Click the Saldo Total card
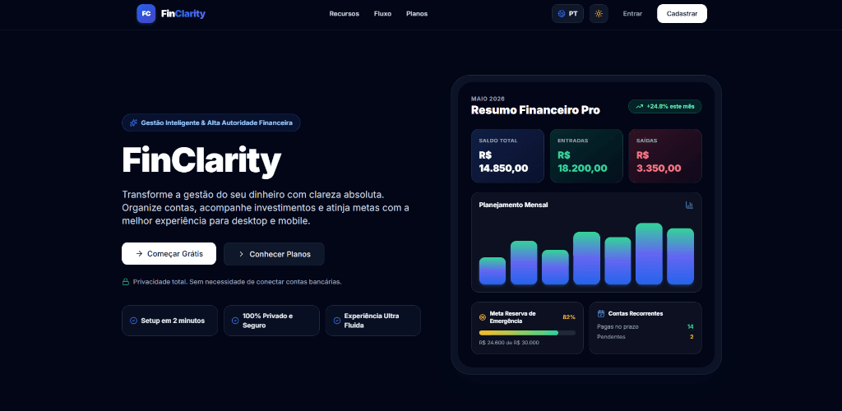 [507, 156]
